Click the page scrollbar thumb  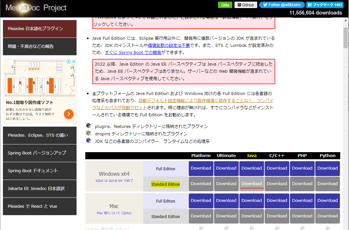[x=345, y=38]
